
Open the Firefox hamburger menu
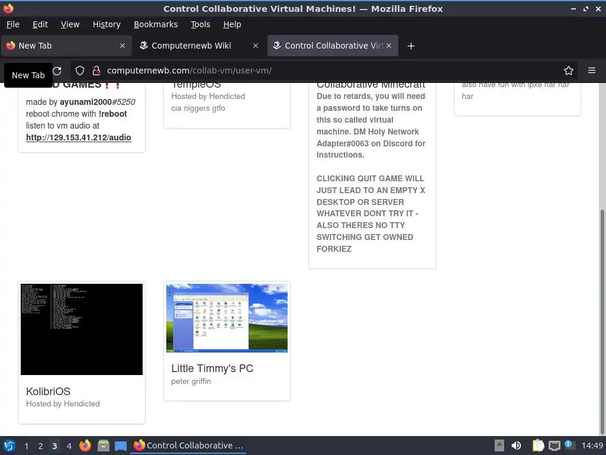[x=592, y=71]
